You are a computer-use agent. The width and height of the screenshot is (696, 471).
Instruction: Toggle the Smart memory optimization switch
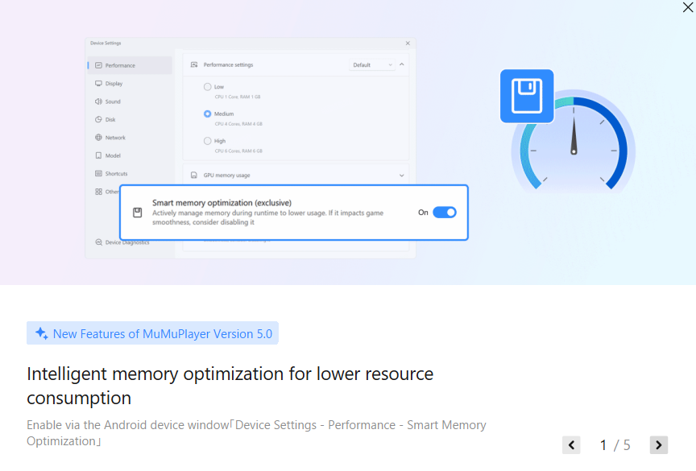click(x=445, y=213)
